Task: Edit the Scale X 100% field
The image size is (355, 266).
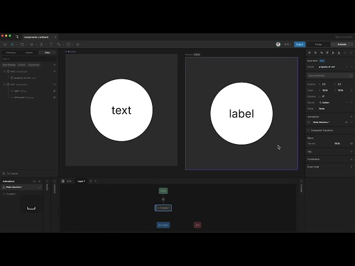Action: click(326, 90)
